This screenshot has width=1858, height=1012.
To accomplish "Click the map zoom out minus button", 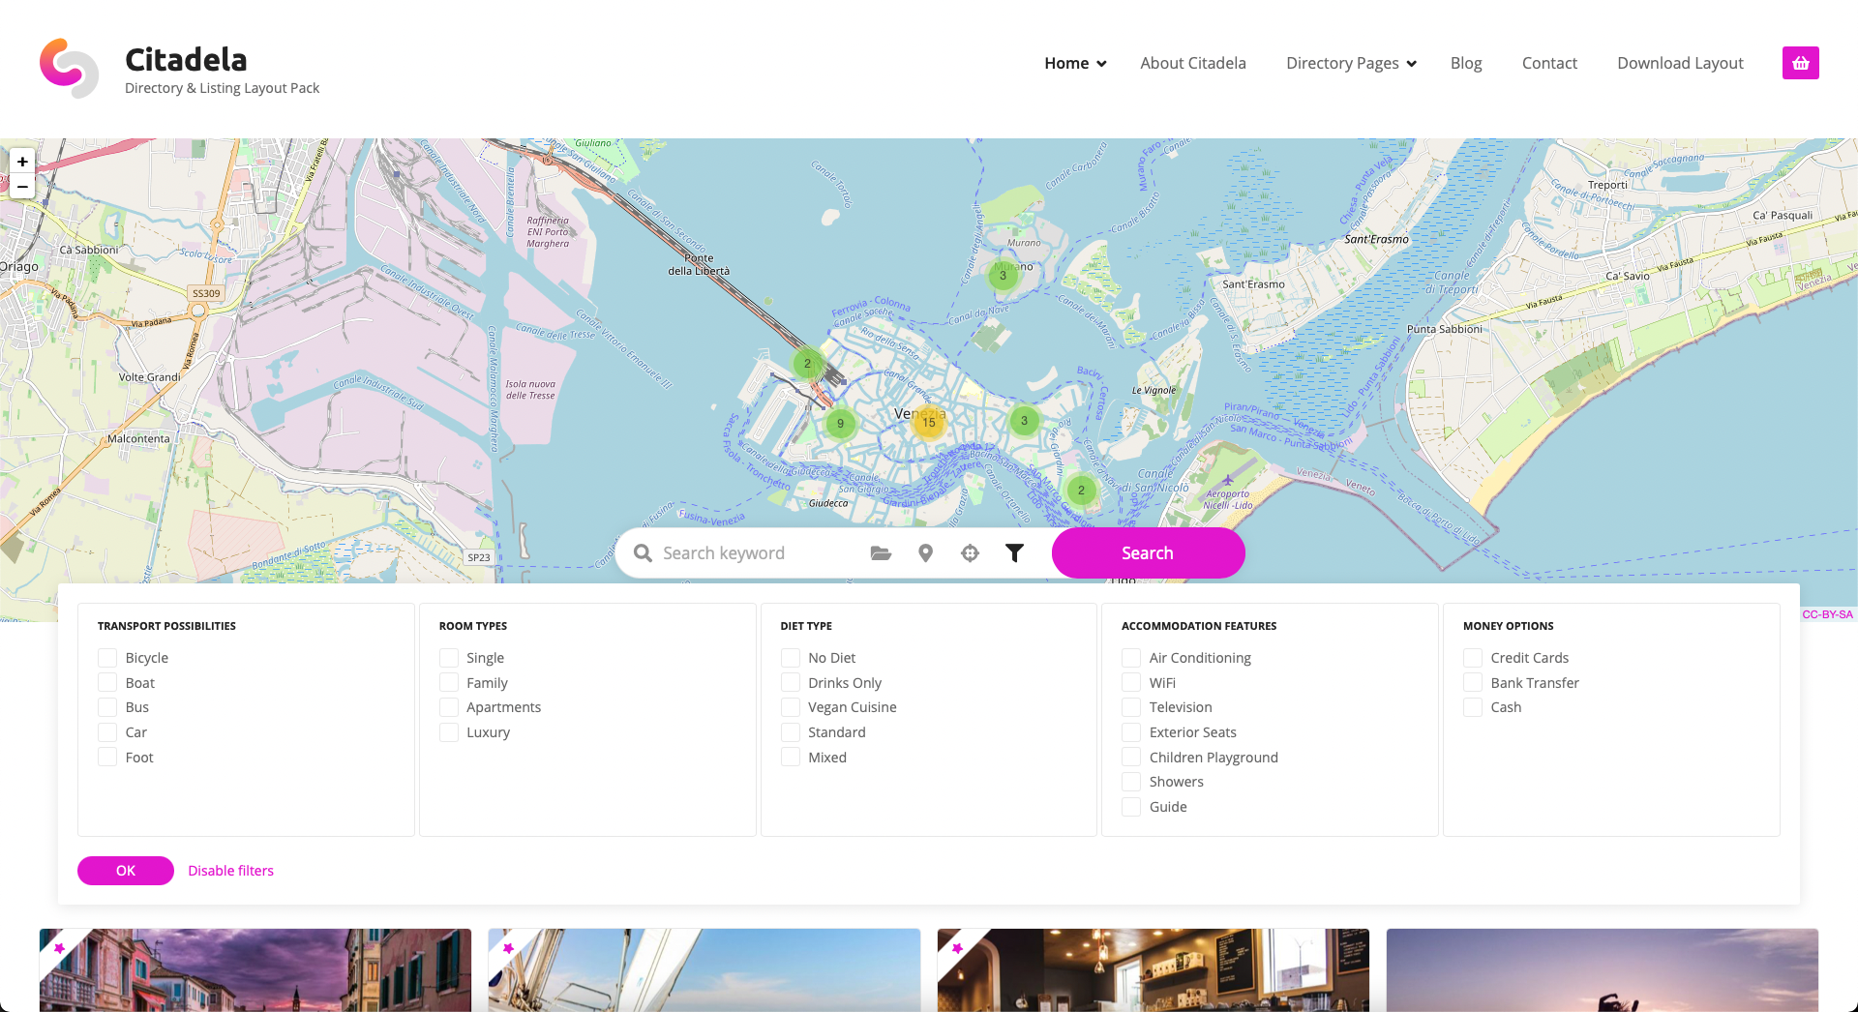I will tap(22, 187).
